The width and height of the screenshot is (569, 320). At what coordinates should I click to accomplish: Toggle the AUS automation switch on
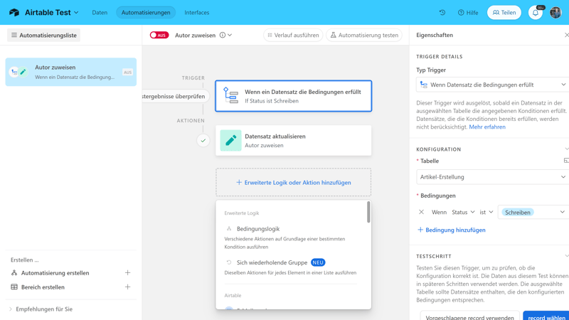click(159, 35)
